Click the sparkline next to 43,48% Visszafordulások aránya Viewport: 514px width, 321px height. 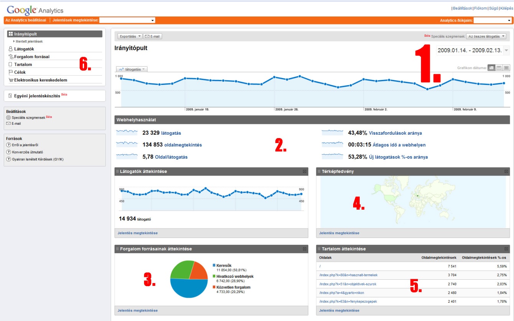(332, 132)
